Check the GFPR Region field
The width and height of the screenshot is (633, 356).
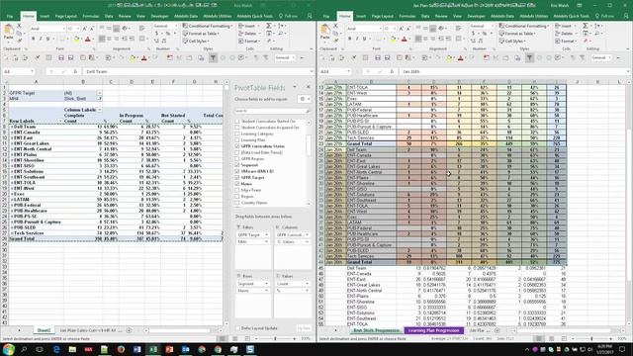(x=237, y=159)
